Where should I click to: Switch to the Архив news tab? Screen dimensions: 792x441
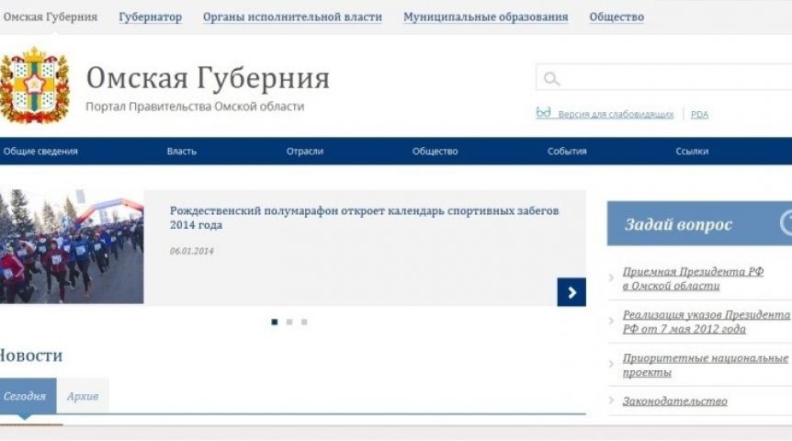[83, 396]
